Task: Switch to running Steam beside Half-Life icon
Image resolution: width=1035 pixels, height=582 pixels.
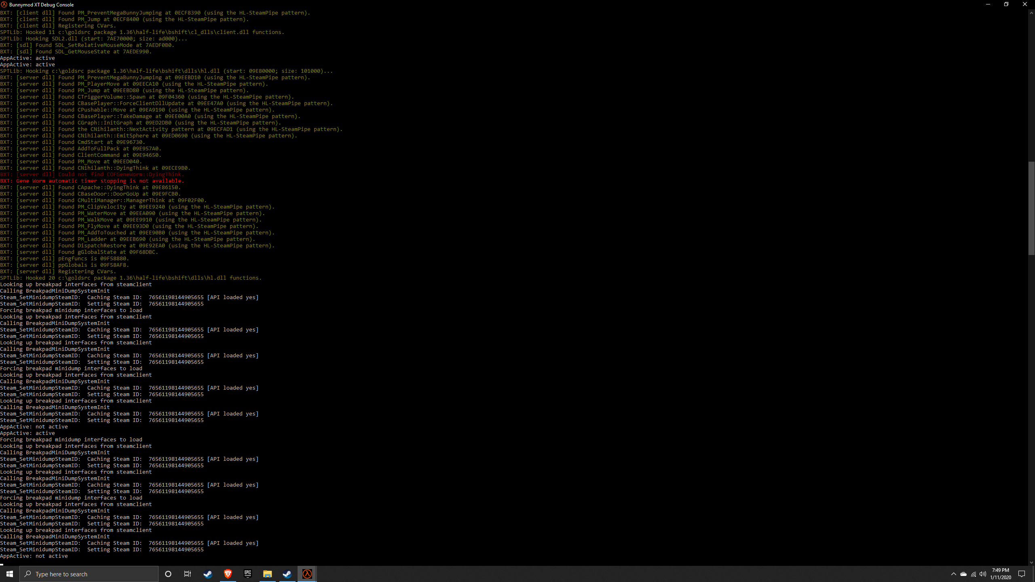Action: click(x=287, y=574)
